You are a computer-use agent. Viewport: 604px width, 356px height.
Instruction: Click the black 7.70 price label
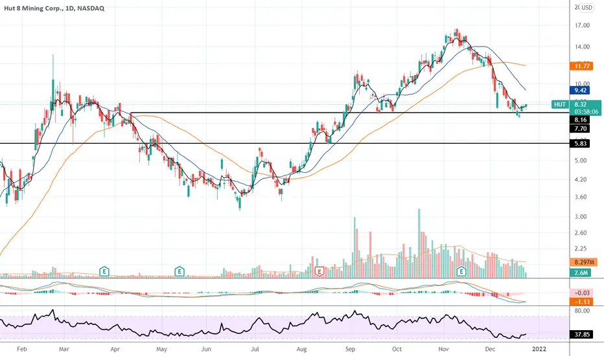coord(580,129)
